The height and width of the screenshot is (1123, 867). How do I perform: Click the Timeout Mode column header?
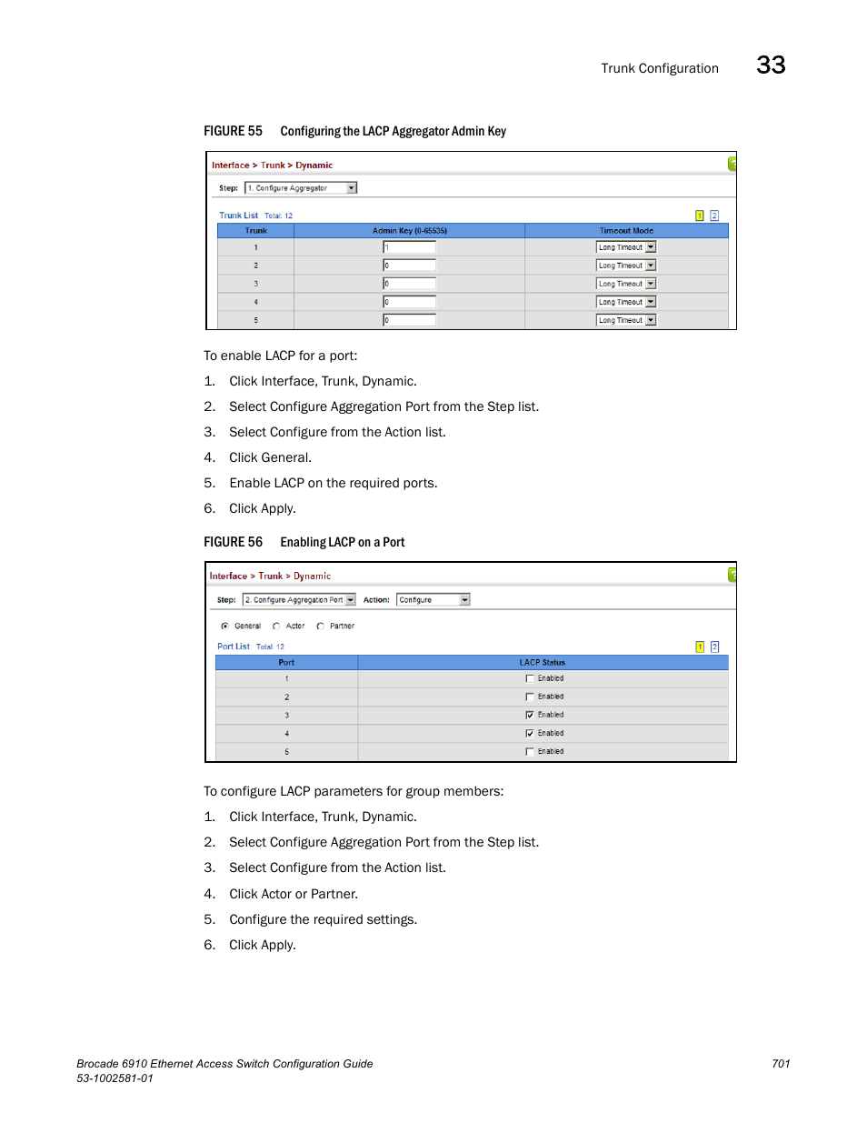[x=627, y=231]
